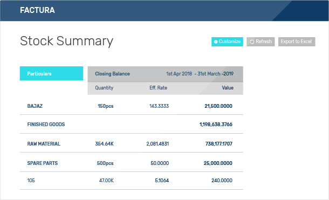Screen dimensions: 329x200
Task: Export the report to Excel
Action: tap(297, 42)
